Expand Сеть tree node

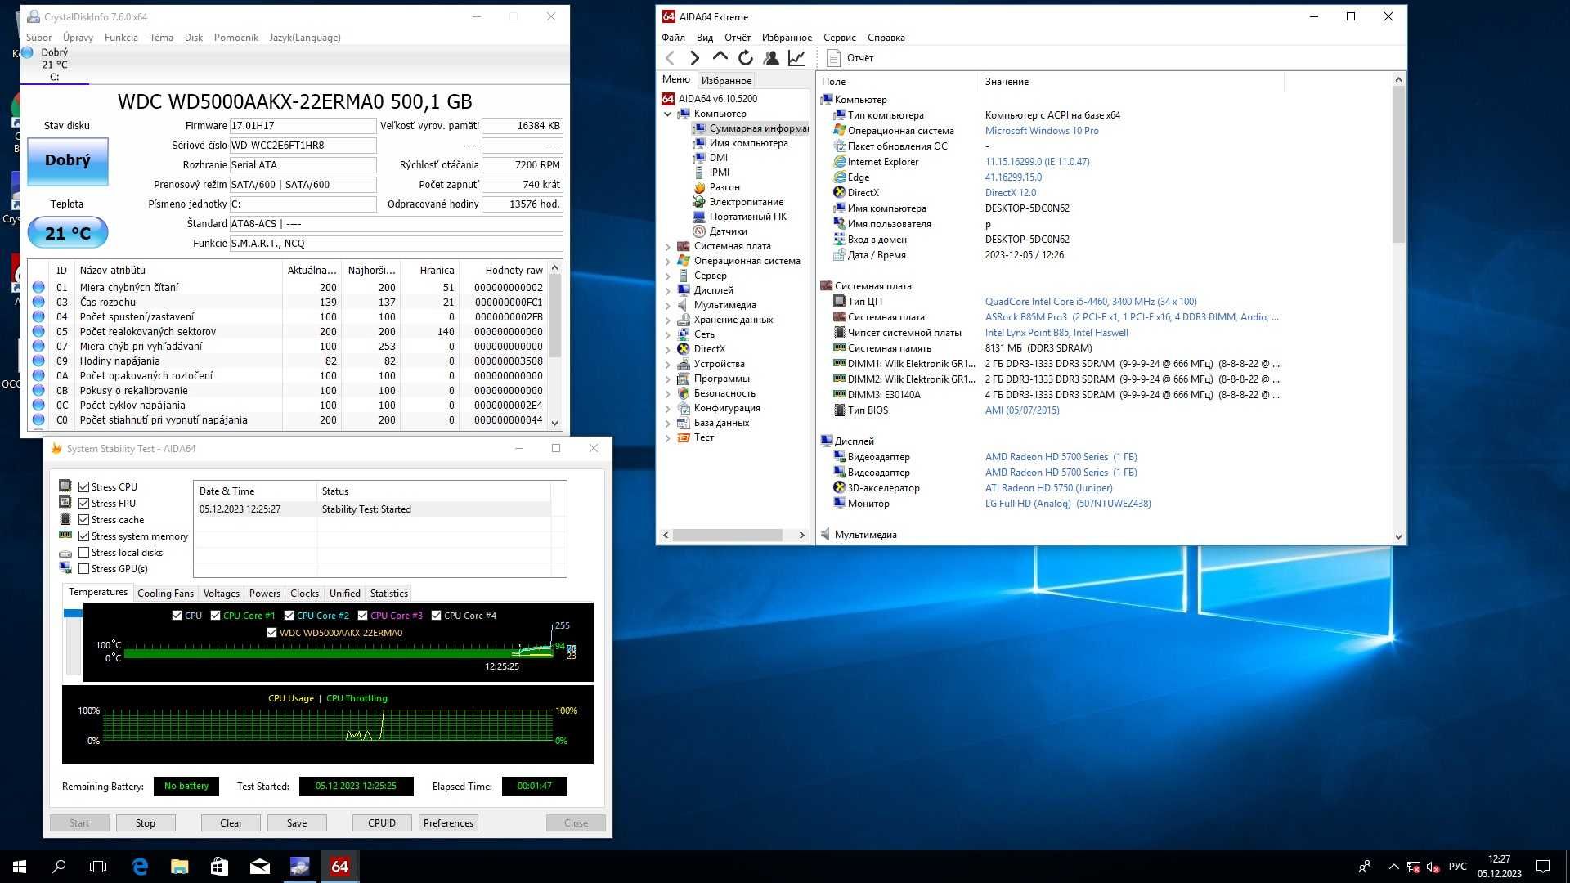point(667,335)
